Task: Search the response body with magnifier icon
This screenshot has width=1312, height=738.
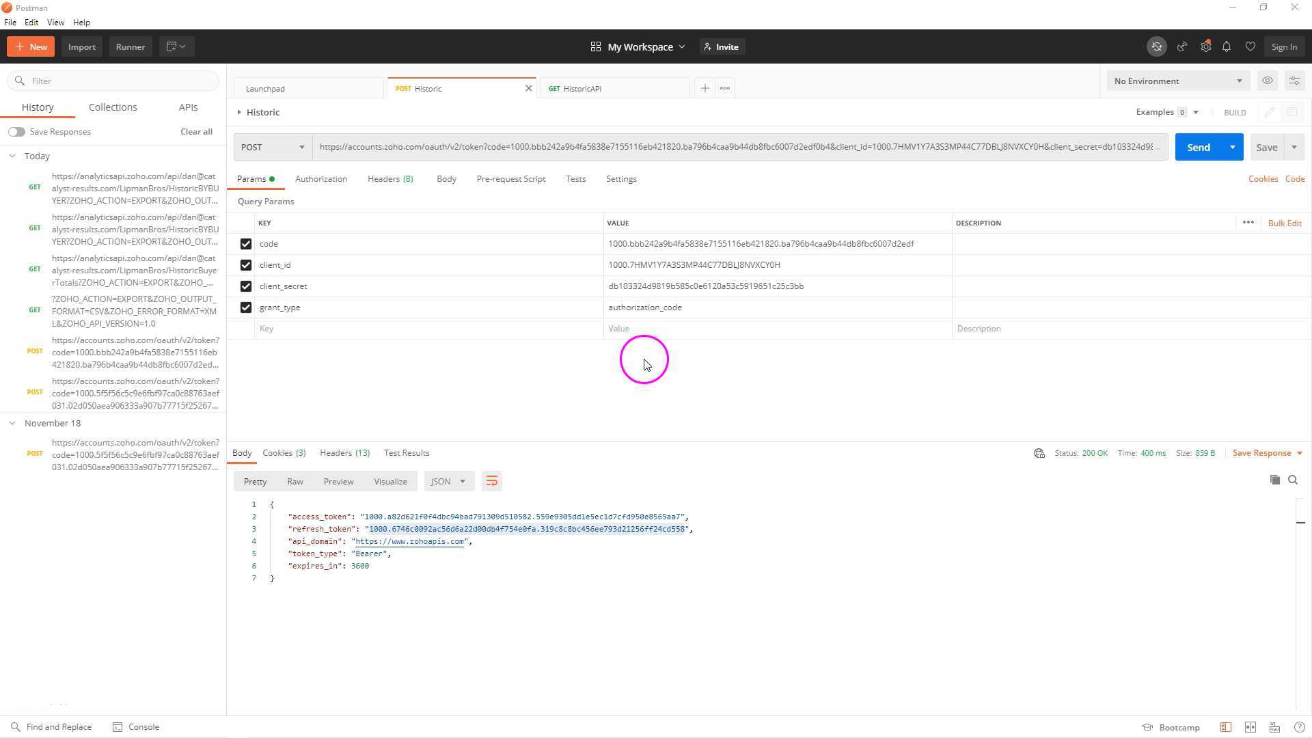Action: coord(1293,480)
